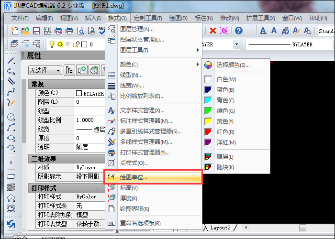Toggle the layer on/off light bulb icon
Screen dimensions: 335x239
(52, 44)
